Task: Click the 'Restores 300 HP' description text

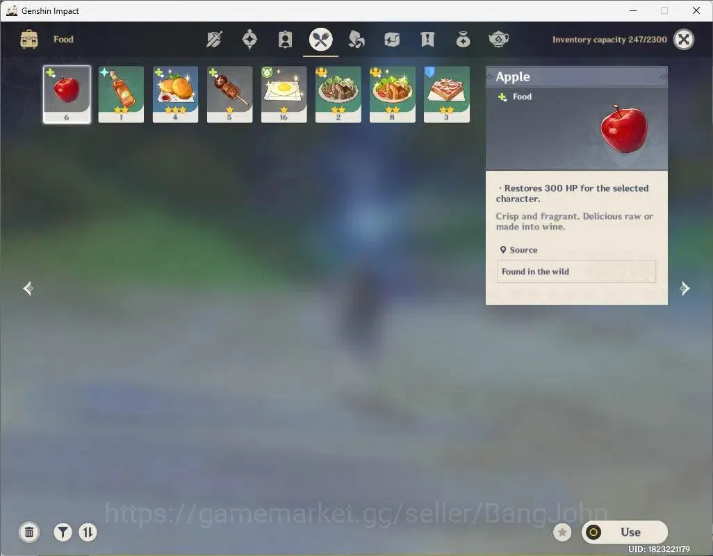Action: point(572,193)
